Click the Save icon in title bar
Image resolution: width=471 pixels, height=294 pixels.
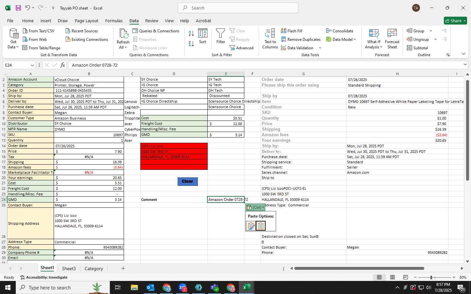pyautogui.click(x=18, y=8)
